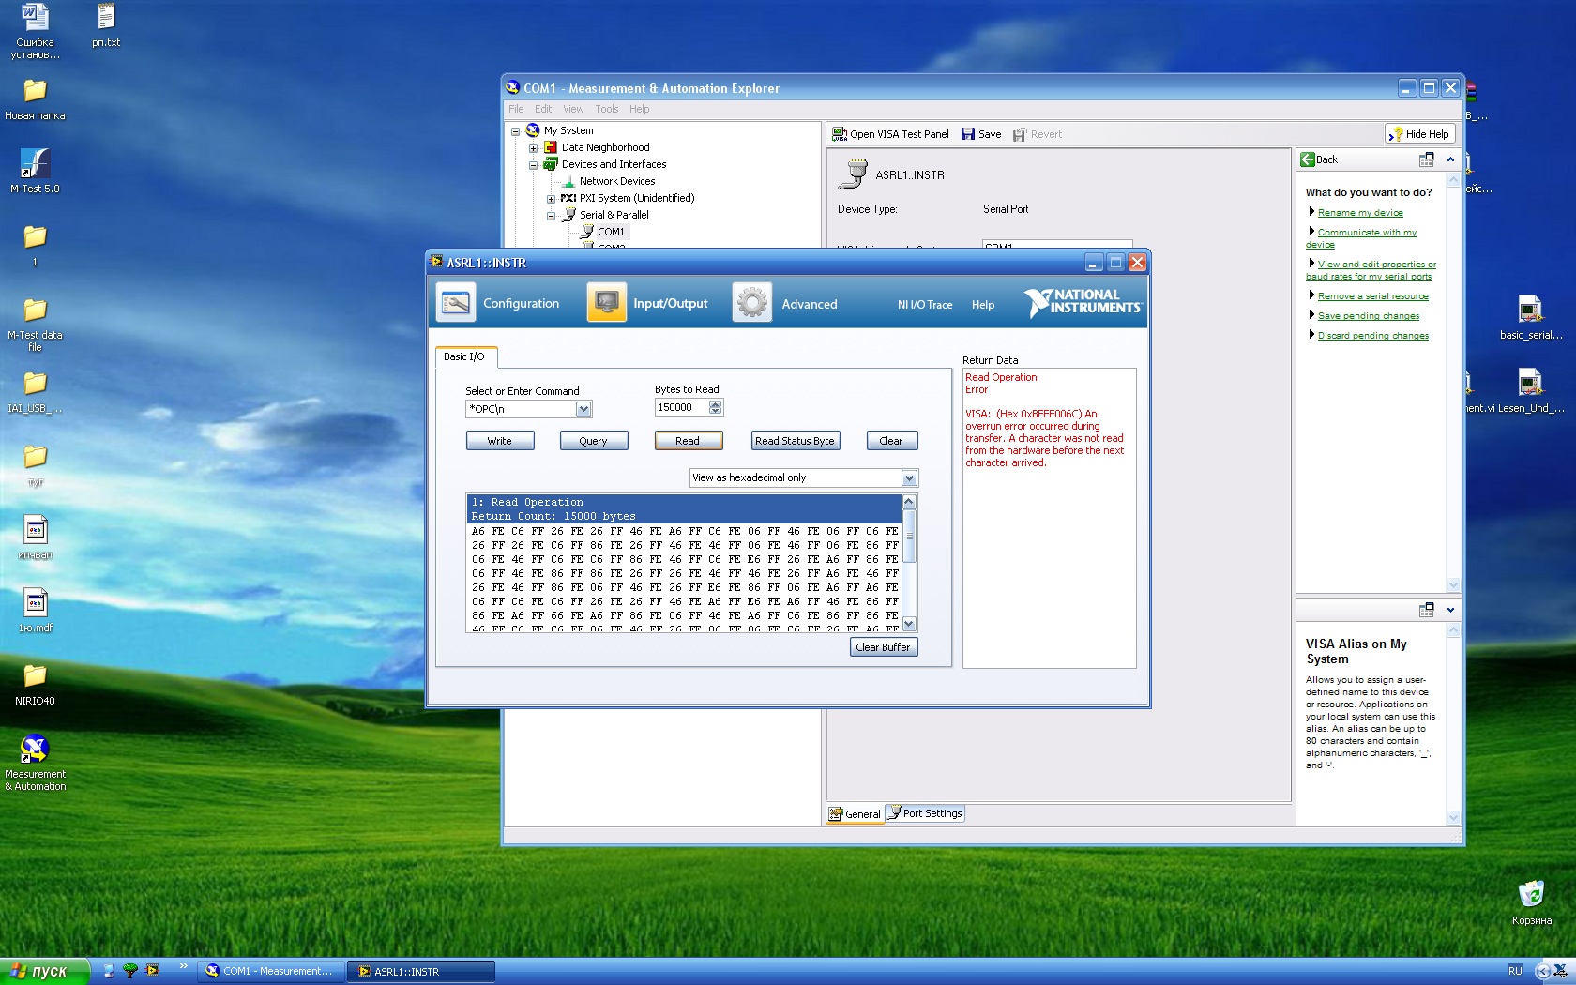The image size is (1576, 985).
Task: Open the View as hexadecimal only dropdown
Action: (x=908, y=478)
